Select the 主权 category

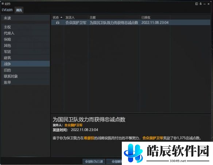coord(26,27)
